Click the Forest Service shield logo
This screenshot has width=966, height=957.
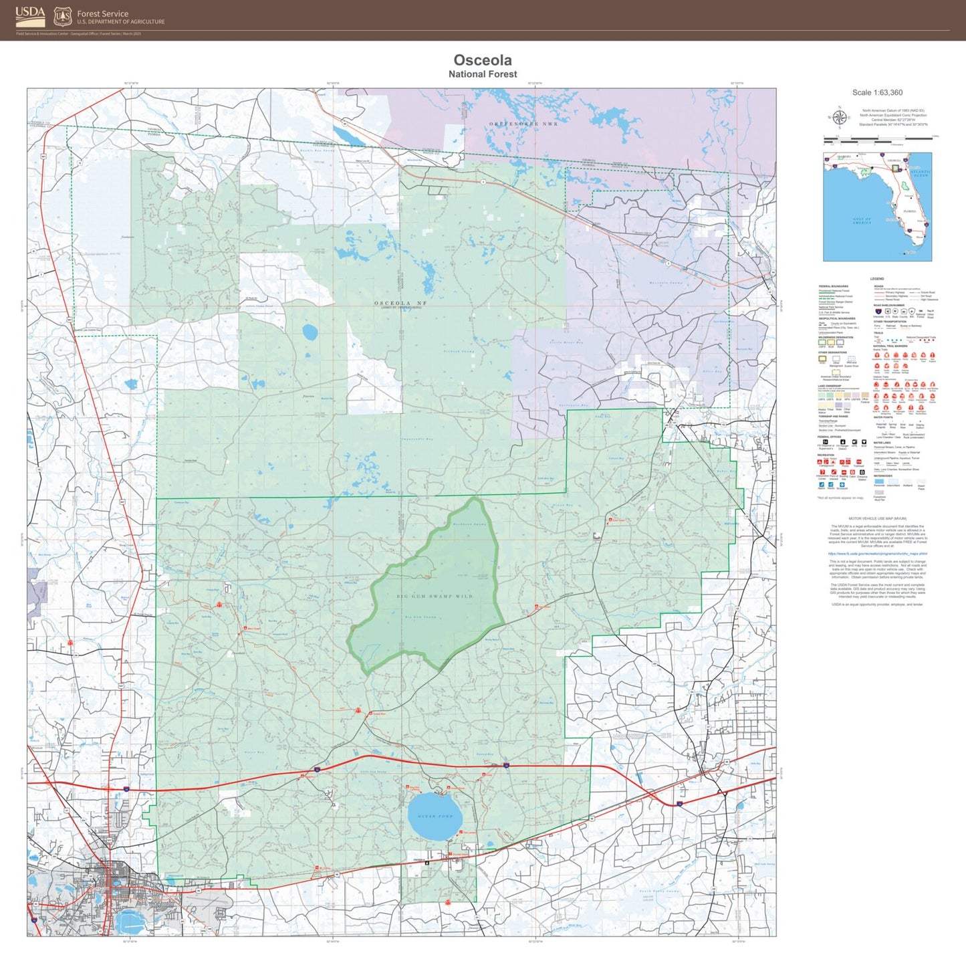click(62, 16)
